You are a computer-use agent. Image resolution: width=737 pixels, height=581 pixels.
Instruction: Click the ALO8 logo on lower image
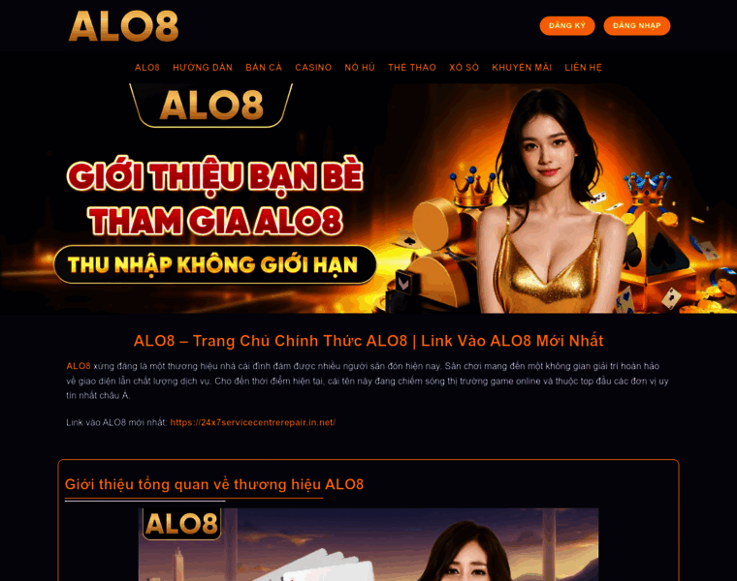click(181, 524)
